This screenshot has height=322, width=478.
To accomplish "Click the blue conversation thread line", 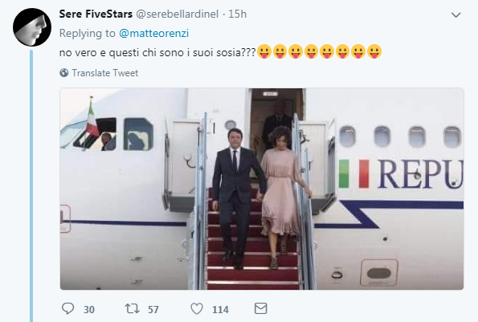I will pos(31,185).
